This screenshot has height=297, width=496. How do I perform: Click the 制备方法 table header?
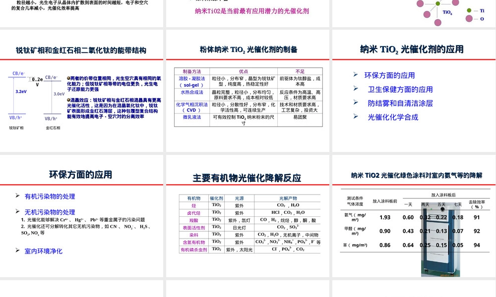click(x=191, y=71)
